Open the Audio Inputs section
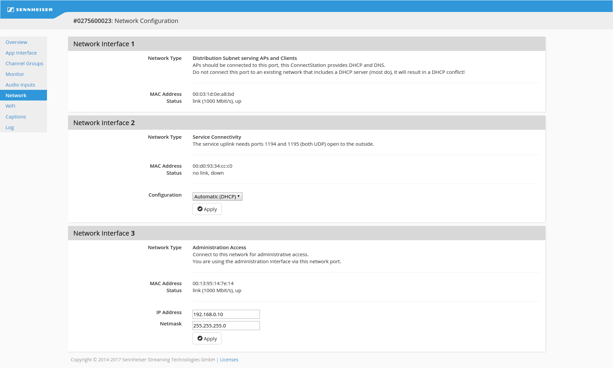The image size is (613, 368). click(x=20, y=85)
